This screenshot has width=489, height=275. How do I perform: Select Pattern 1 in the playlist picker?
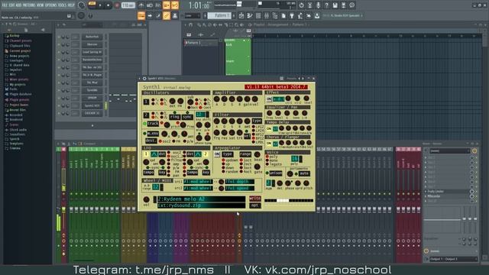pos(200,43)
